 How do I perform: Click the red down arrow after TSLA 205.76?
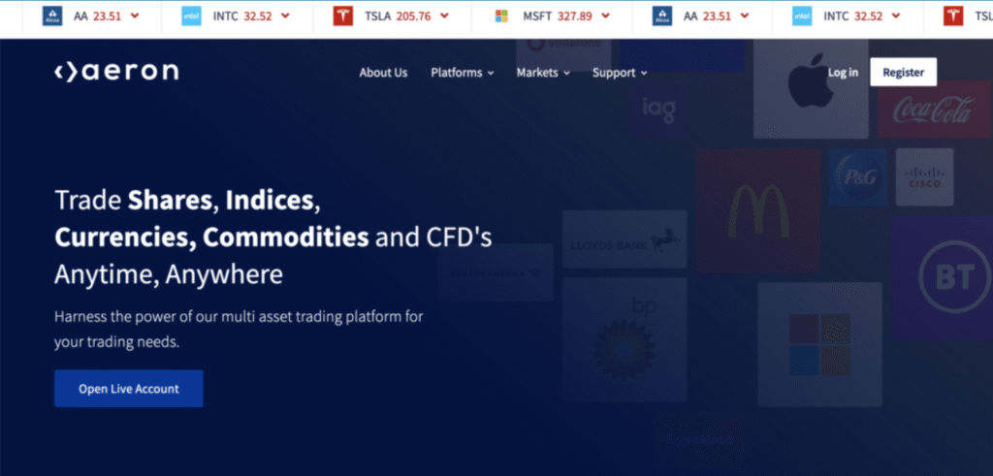coord(443,16)
